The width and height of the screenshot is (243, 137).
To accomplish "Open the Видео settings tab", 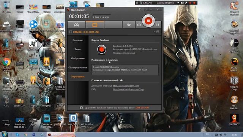I will point(77,49).
